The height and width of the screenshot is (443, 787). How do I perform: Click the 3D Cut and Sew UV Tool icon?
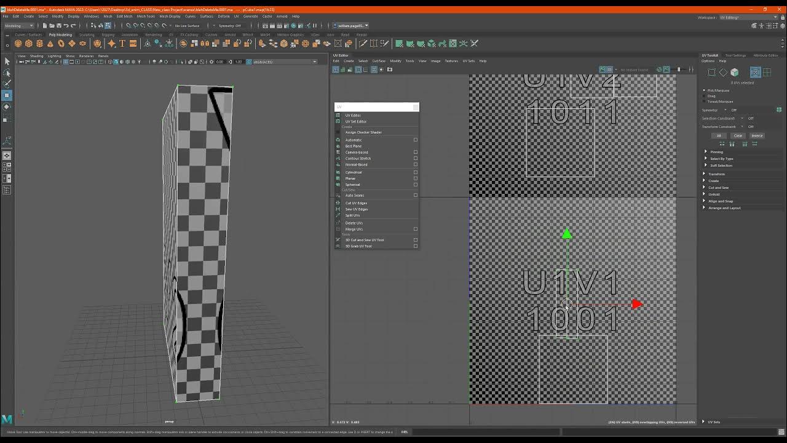coord(338,240)
